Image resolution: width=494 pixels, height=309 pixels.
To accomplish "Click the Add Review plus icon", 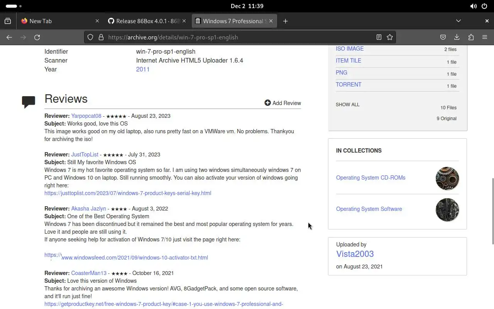I will [267, 103].
